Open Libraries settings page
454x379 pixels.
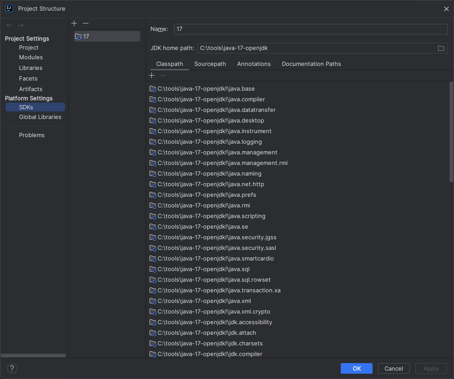click(31, 68)
